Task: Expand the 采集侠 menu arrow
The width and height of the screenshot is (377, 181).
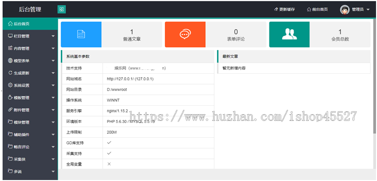Action: pyautogui.click(x=53, y=159)
